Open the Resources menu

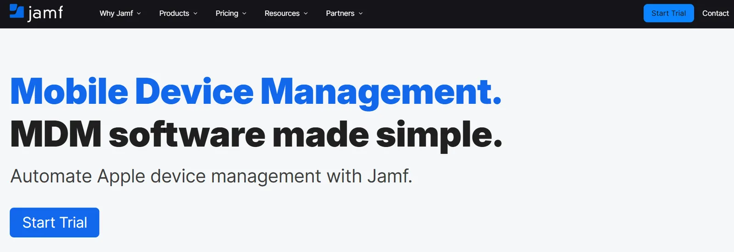[282, 13]
